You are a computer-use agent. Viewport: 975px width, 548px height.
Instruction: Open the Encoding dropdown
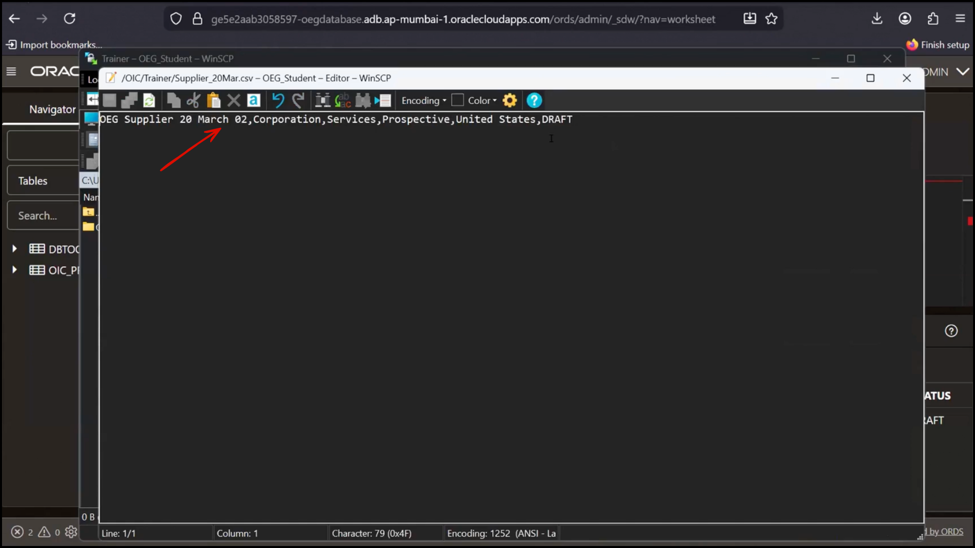point(424,100)
